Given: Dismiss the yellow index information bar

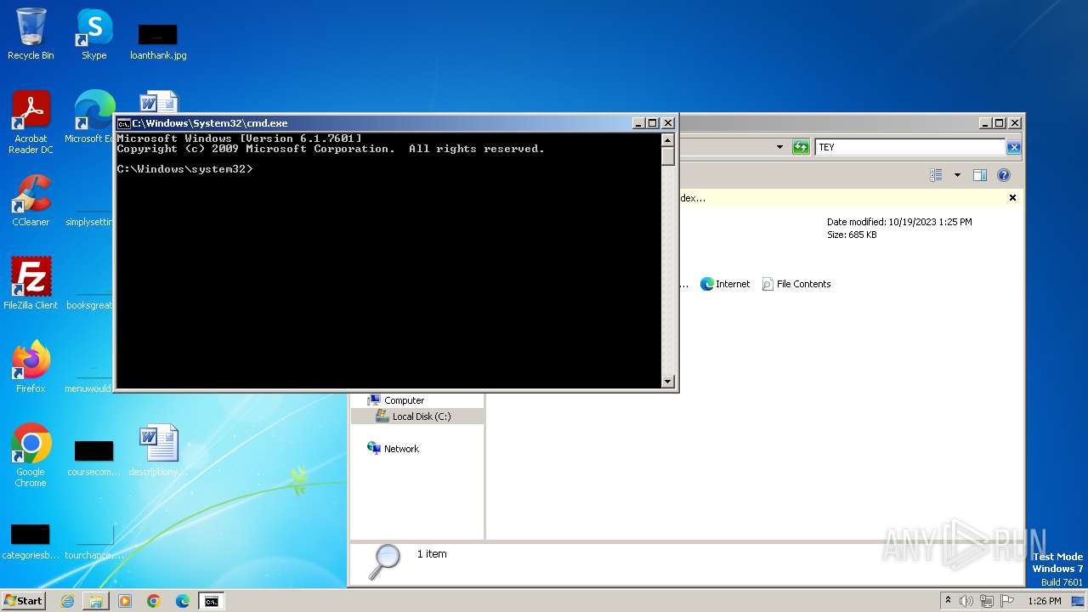Looking at the screenshot, I should (1012, 197).
